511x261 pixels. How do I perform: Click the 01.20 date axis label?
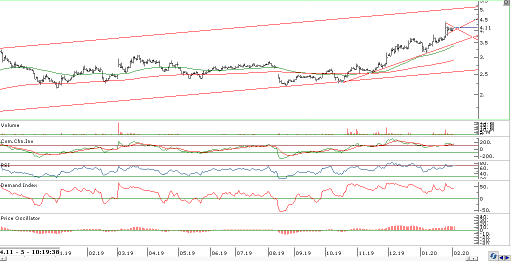point(429,253)
